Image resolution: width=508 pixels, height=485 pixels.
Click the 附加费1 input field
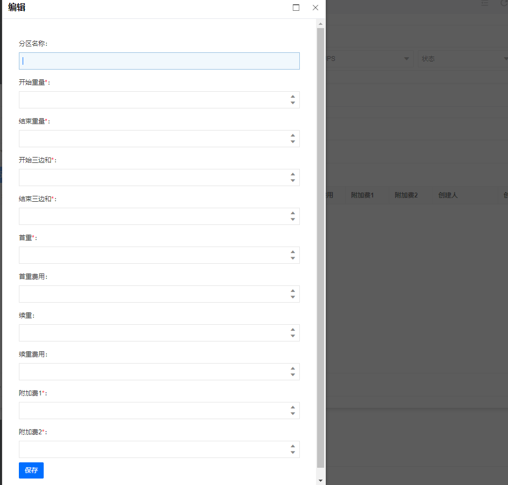(x=159, y=411)
